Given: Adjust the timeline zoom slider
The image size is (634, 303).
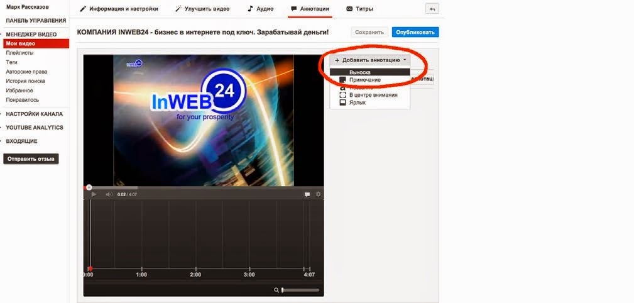Looking at the screenshot, I should click(300, 290).
